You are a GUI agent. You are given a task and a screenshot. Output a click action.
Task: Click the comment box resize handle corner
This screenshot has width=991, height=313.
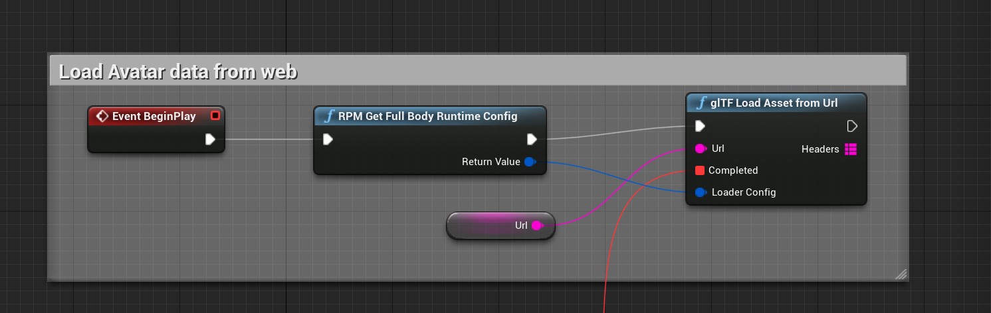901,274
